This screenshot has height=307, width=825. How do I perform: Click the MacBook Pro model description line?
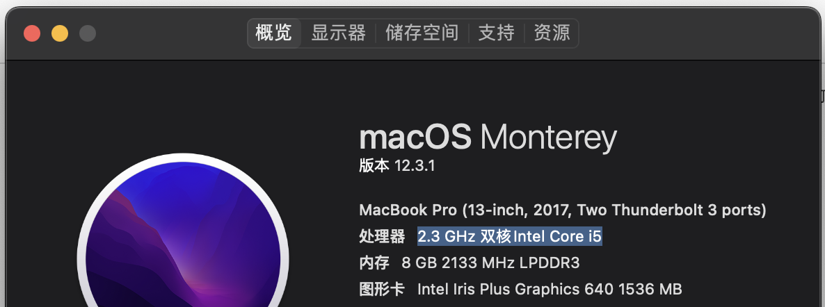562,210
